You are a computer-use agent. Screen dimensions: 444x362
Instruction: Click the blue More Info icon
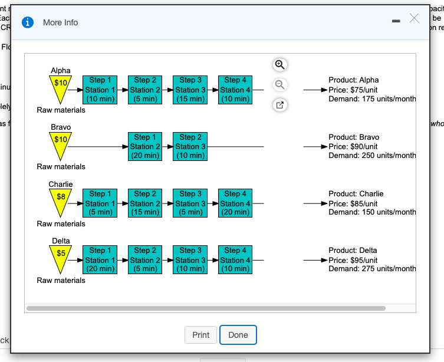click(x=28, y=22)
